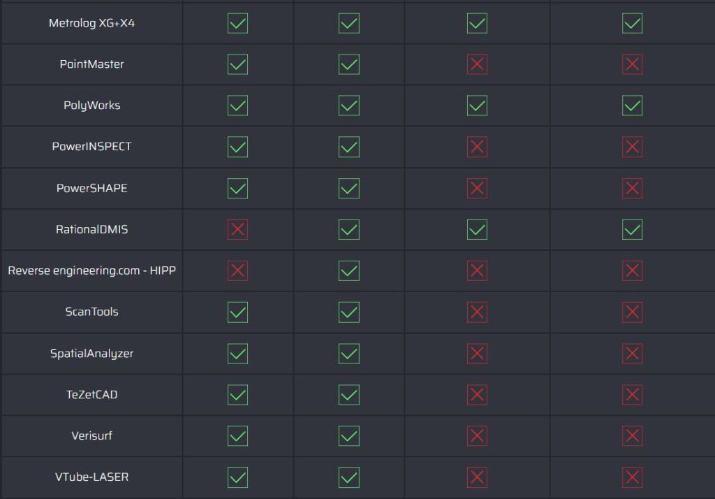The width and height of the screenshot is (715, 499).
Task: Click the Metrolog XG+X4 software name
Action: tap(92, 23)
